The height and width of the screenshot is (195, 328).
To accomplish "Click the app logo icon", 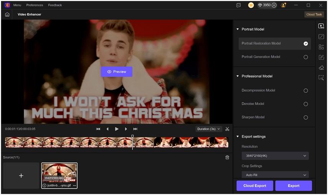I will [x=7, y=5].
